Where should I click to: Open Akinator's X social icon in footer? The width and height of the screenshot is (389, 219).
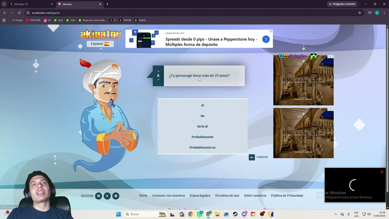(107, 196)
